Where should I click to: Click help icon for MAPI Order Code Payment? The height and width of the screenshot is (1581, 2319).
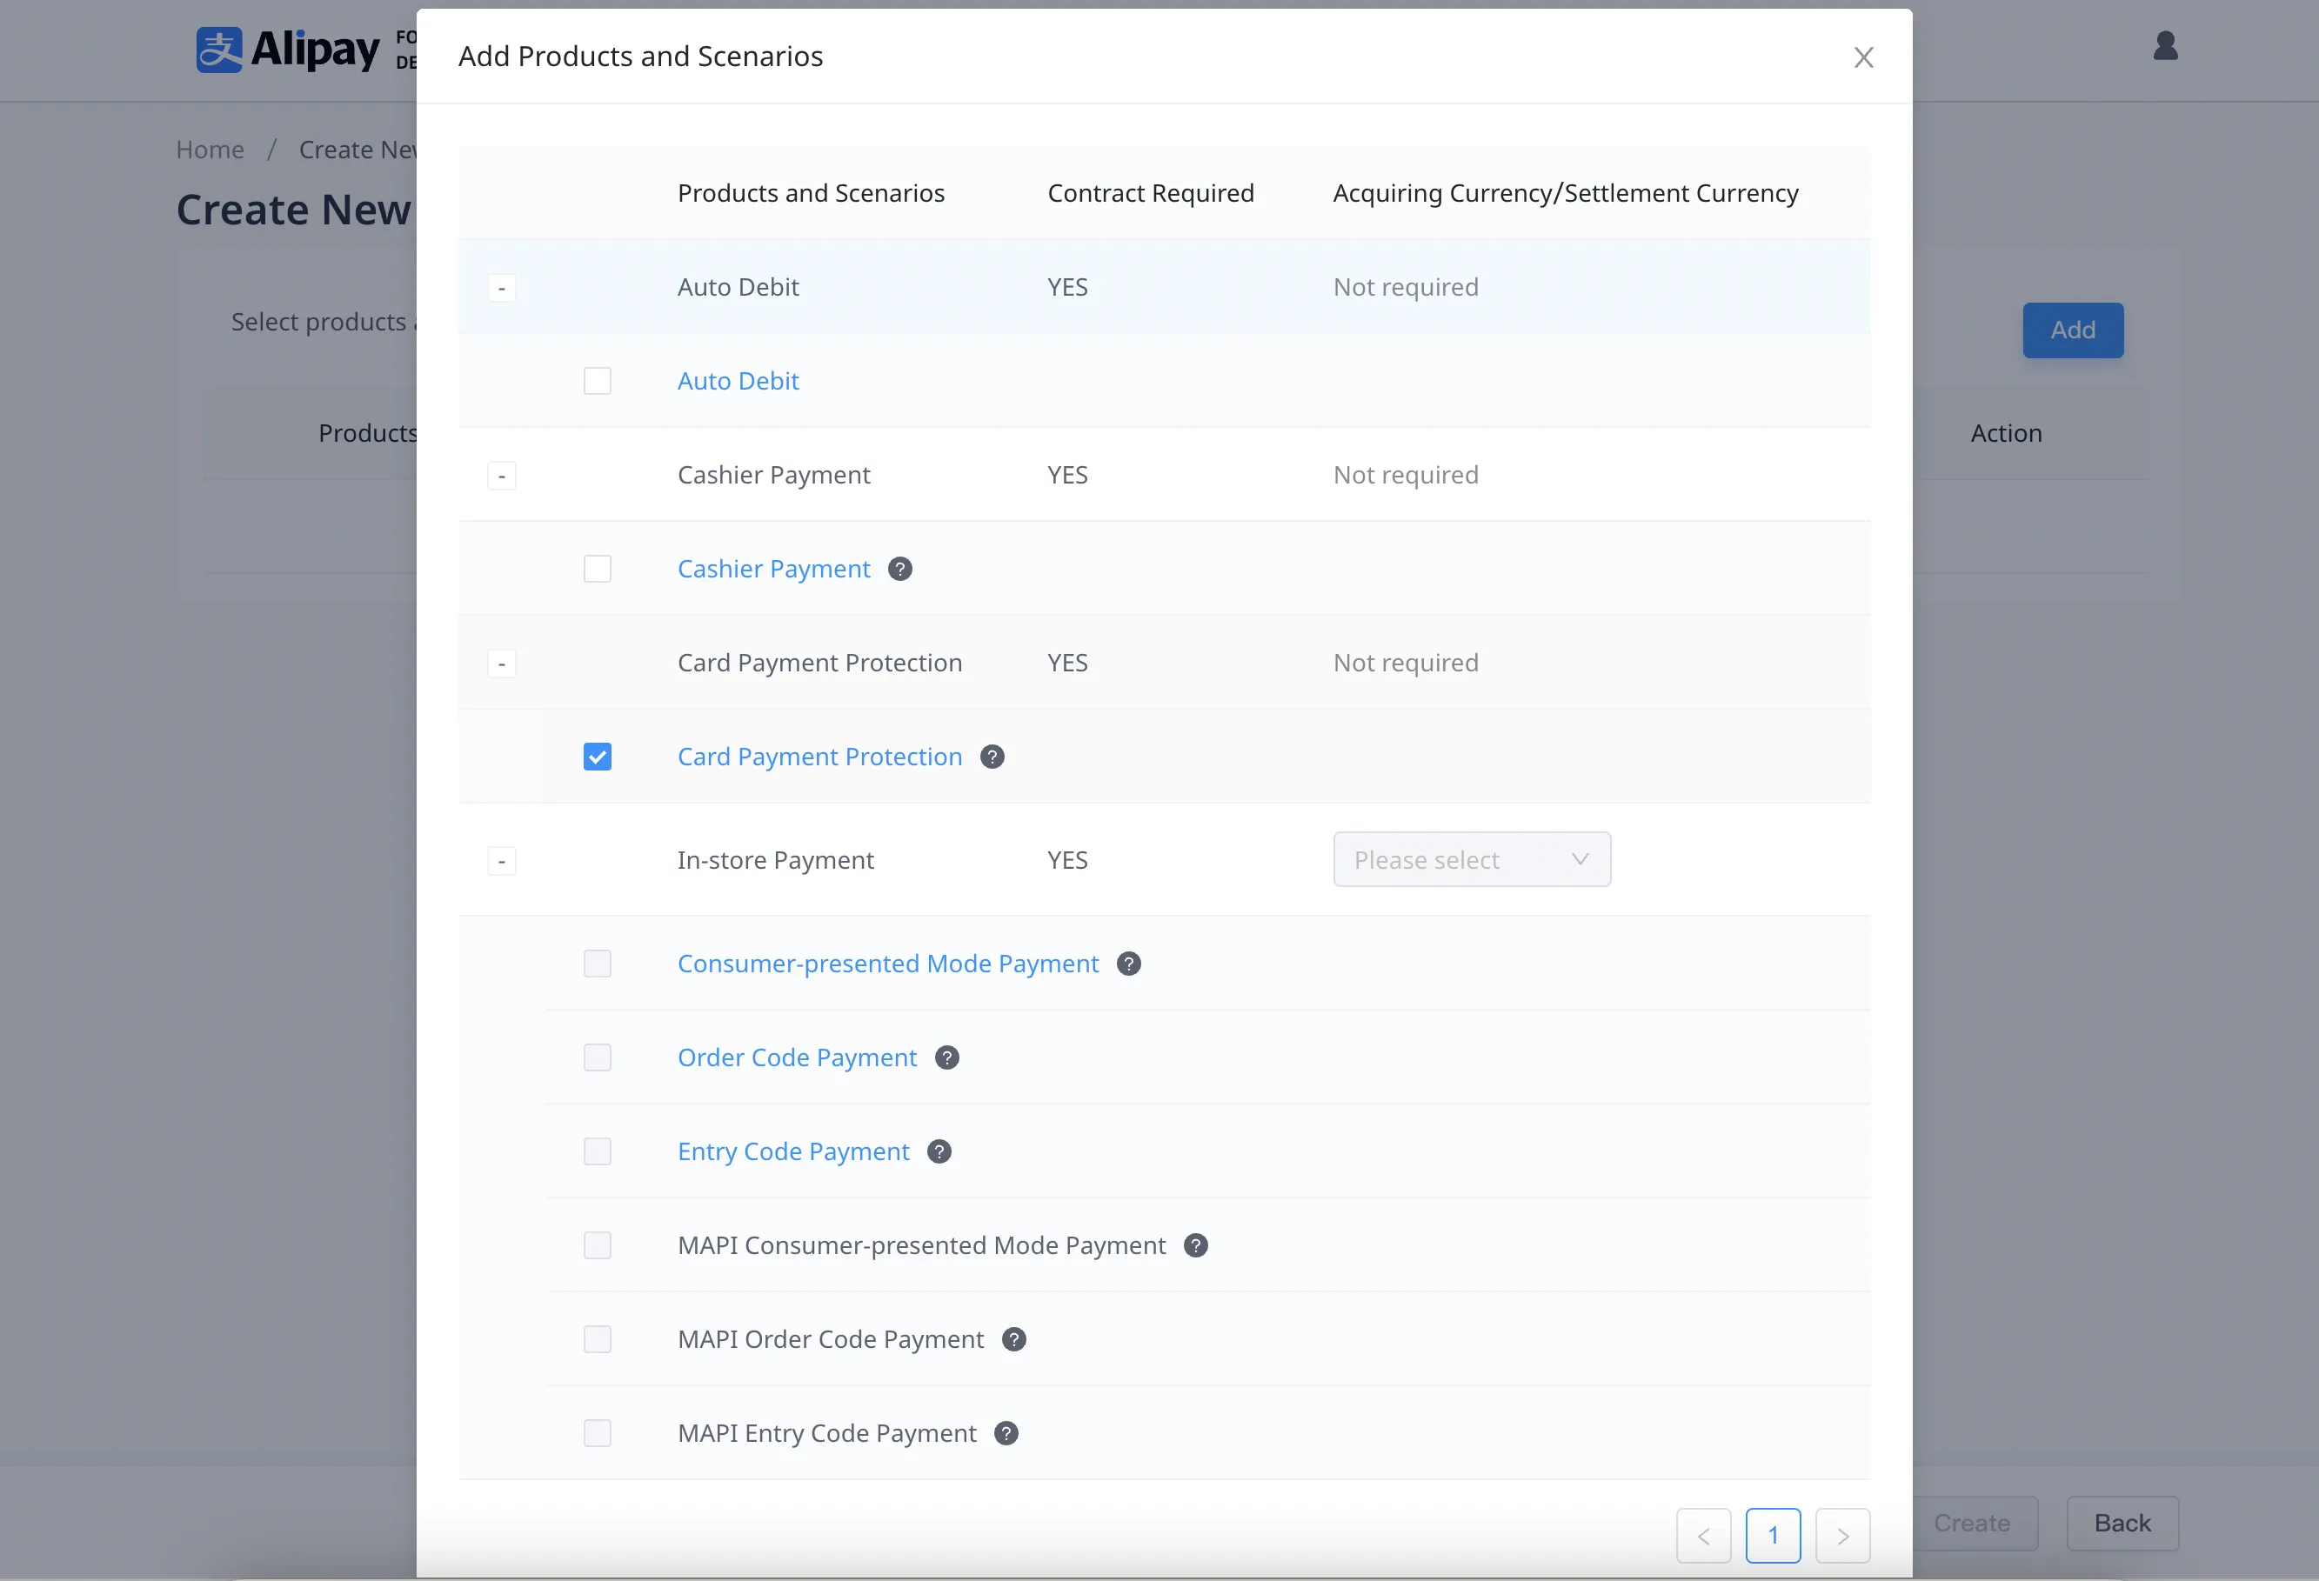pyautogui.click(x=1012, y=1338)
